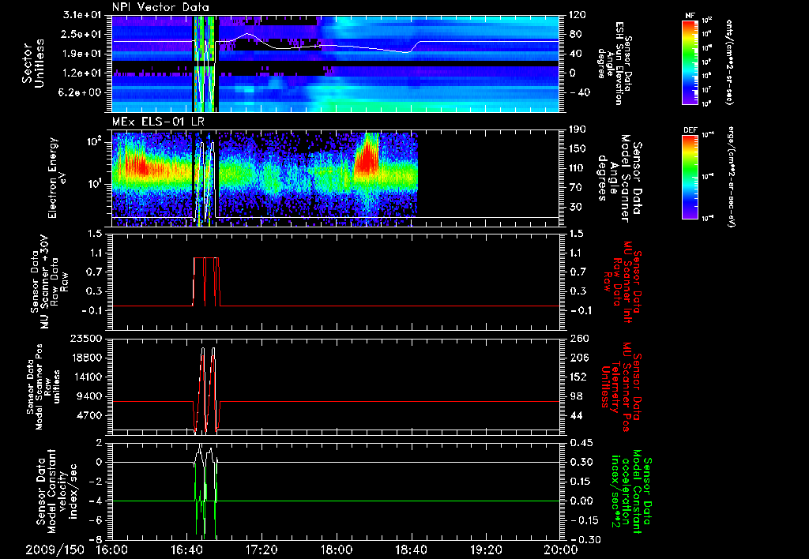
Task: Click the '110' scanner angle tick value
Action: (578, 168)
